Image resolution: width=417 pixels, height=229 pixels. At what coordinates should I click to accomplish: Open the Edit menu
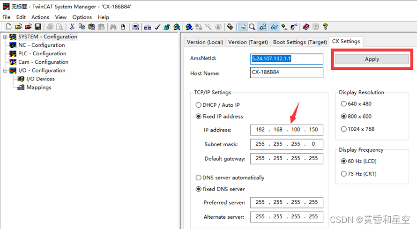[21, 17]
